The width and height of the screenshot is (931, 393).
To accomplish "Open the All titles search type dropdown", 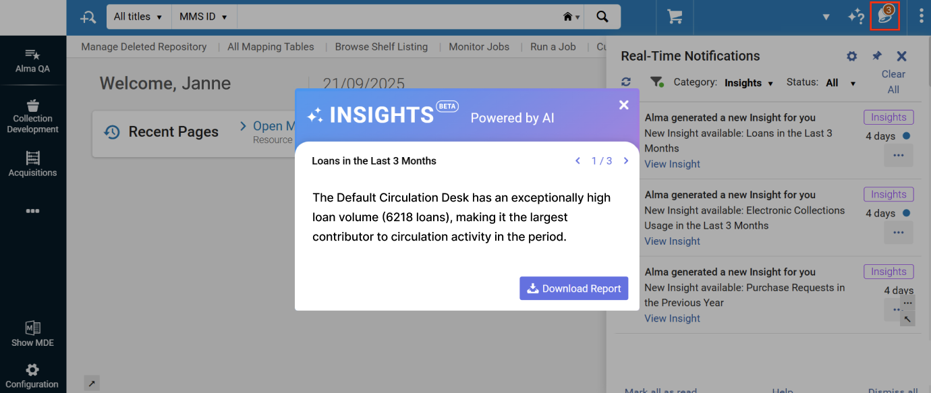I will tap(138, 17).
